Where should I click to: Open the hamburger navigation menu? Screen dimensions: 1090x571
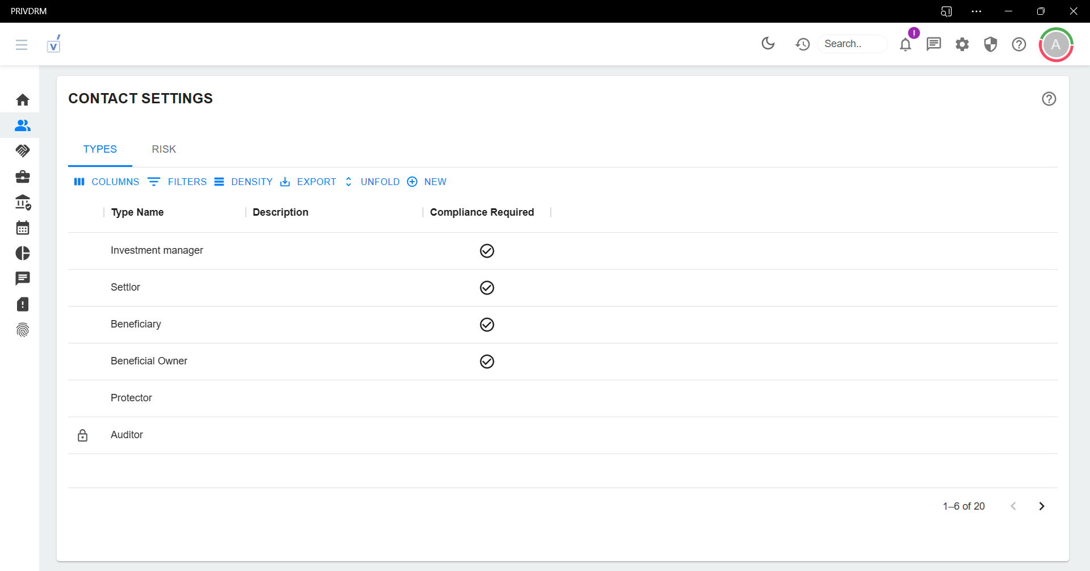[22, 45]
